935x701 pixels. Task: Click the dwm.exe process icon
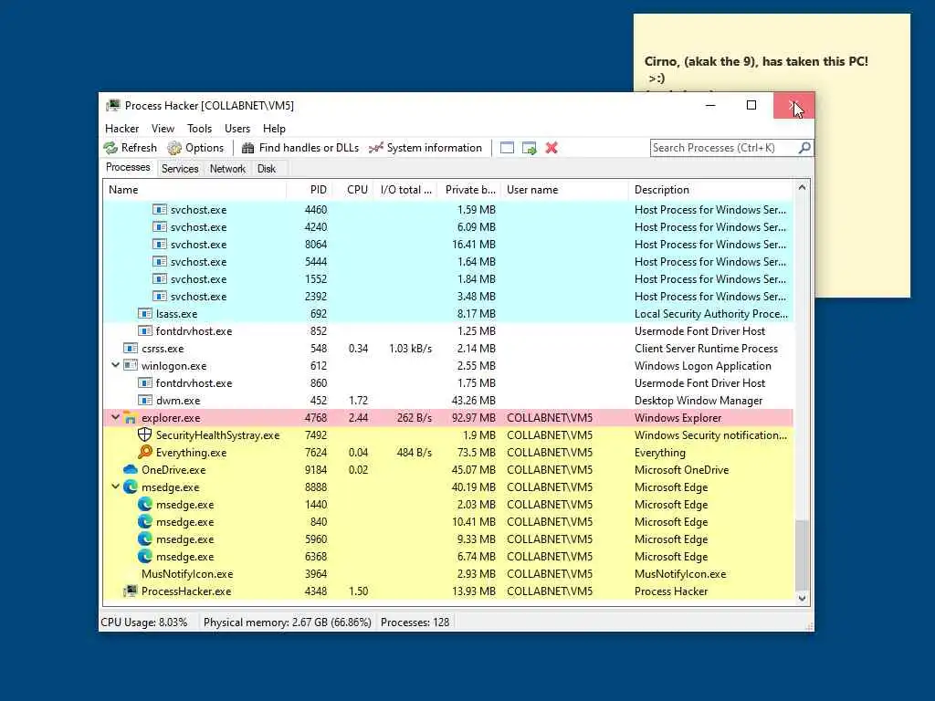click(145, 401)
